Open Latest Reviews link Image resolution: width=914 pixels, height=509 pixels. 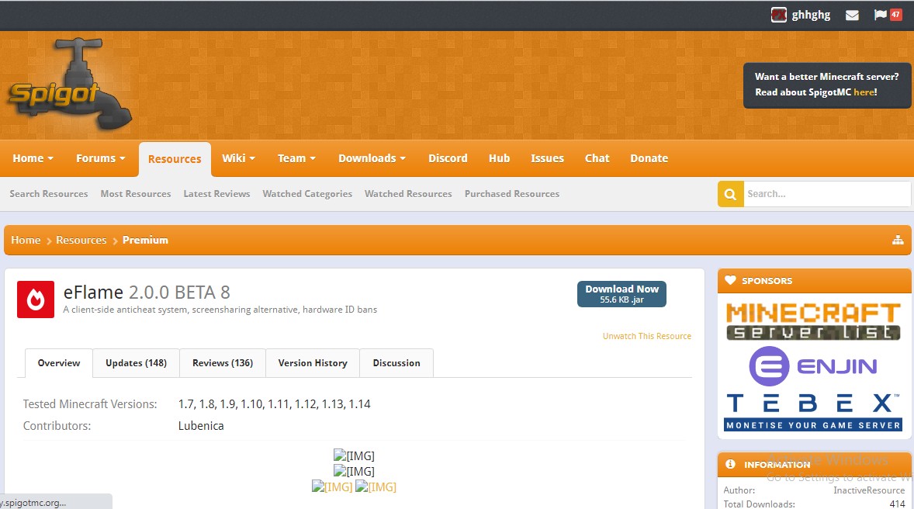pos(216,194)
